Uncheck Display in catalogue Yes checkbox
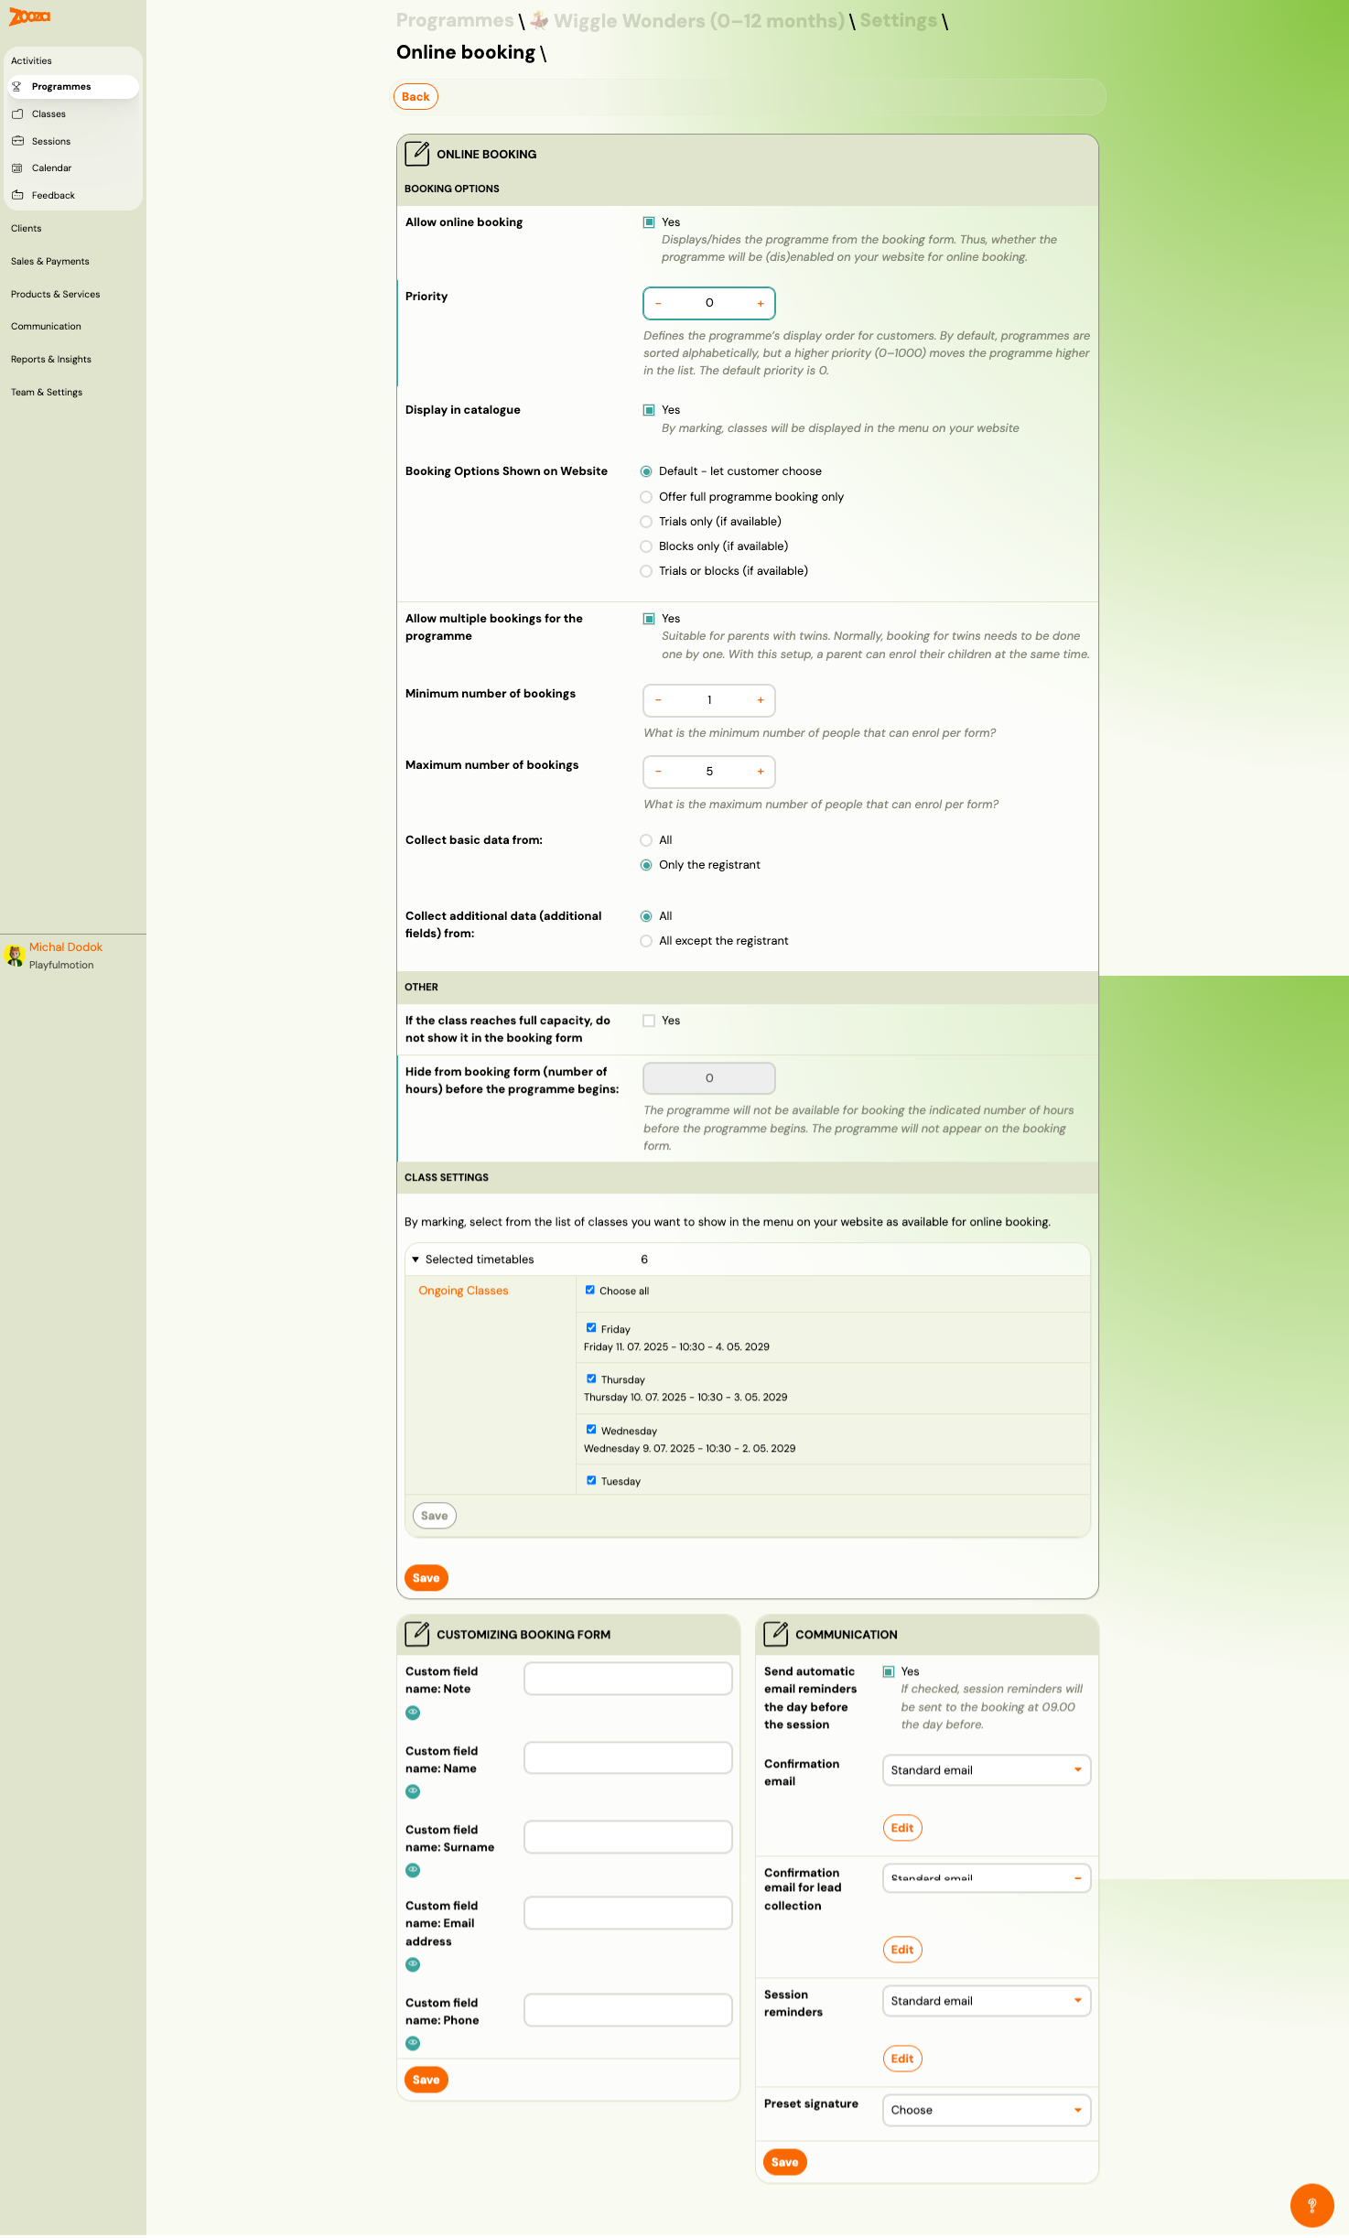This screenshot has height=2238, width=1349. click(x=649, y=410)
